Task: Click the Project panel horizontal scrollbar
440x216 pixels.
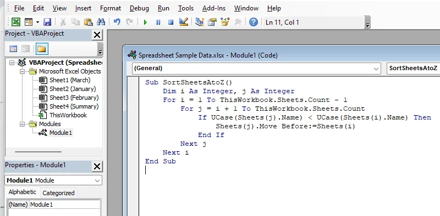Action: (x=38, y=152)
